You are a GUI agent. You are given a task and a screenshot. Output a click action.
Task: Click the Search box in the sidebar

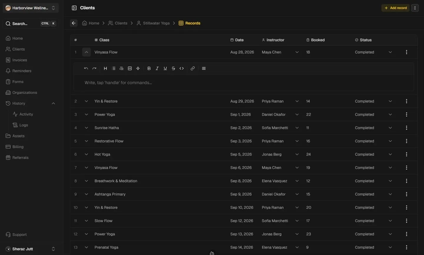coord(31,24)
